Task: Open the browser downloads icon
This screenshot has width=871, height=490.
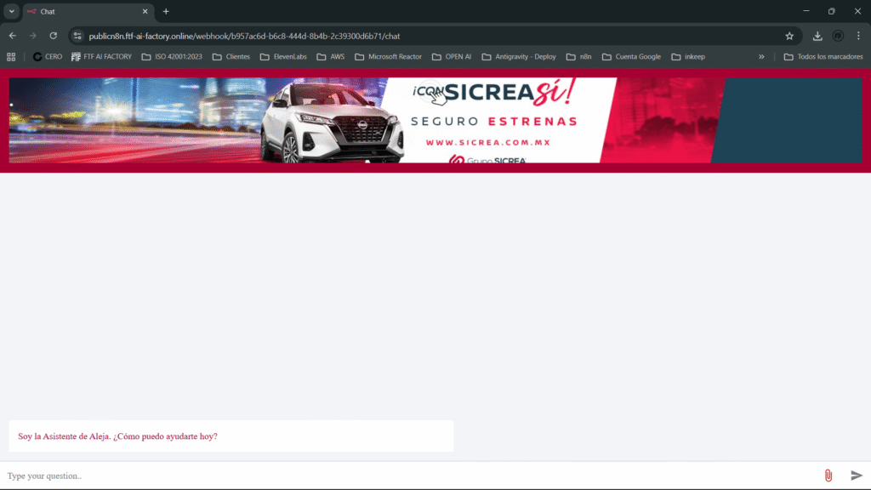Action: point(817,36)
